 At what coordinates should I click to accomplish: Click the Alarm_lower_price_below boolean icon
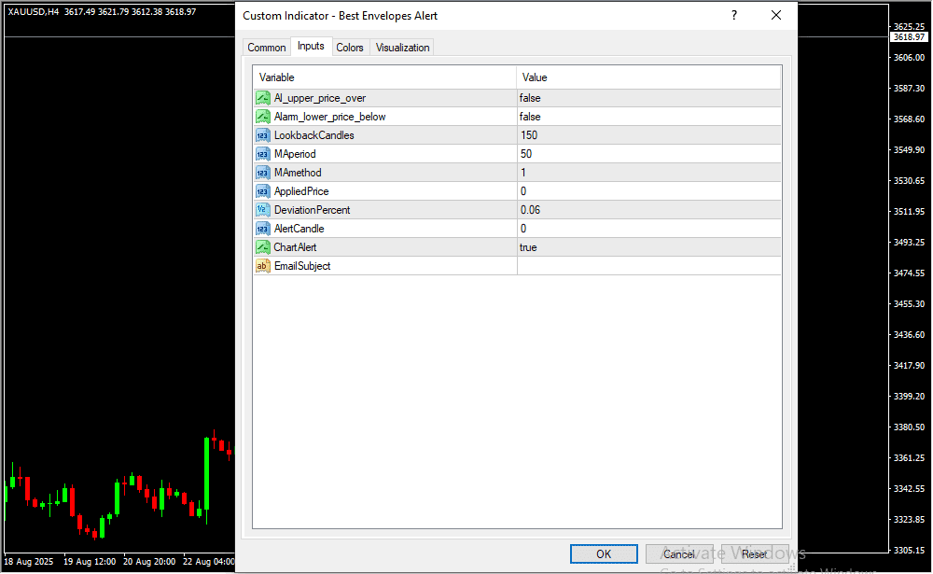pyautogui.click(x=262, y=117)
